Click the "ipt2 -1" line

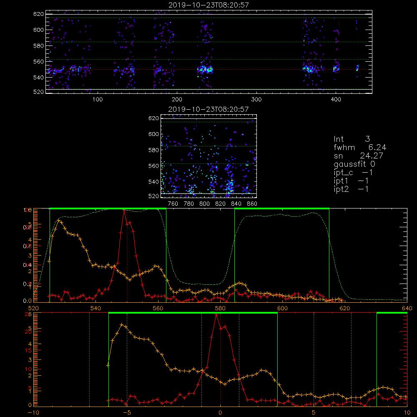click(x=351, y=189)
